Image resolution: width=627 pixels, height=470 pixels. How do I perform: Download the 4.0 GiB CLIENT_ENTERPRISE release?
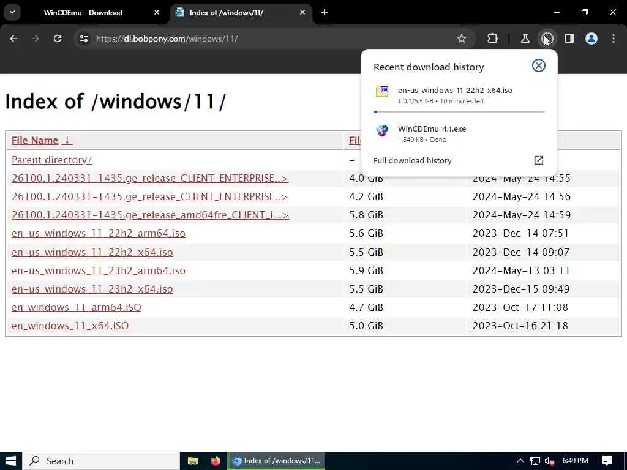coord(150,178)
